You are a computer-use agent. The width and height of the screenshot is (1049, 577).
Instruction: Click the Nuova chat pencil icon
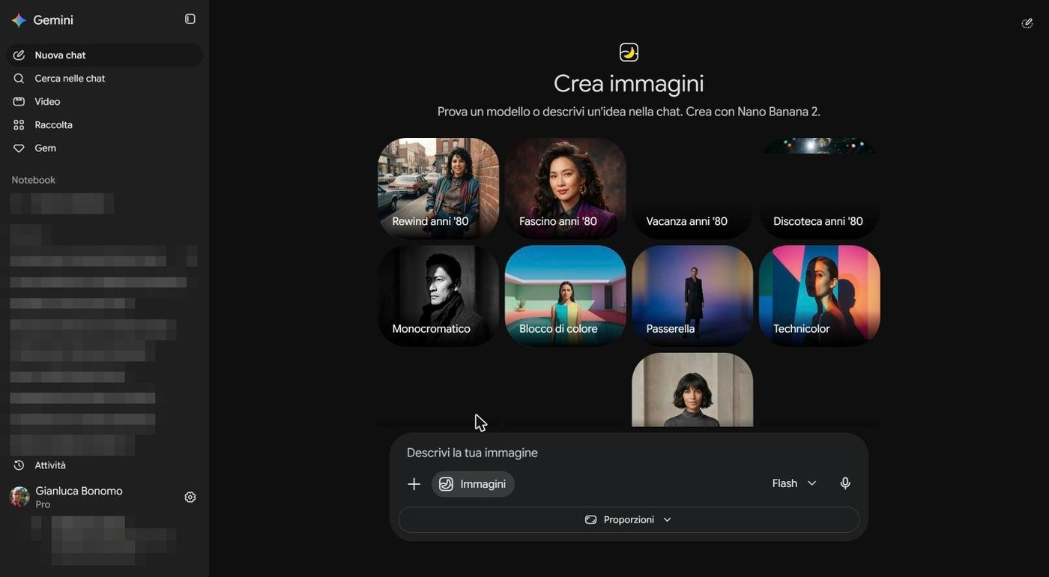pos(19,55)
